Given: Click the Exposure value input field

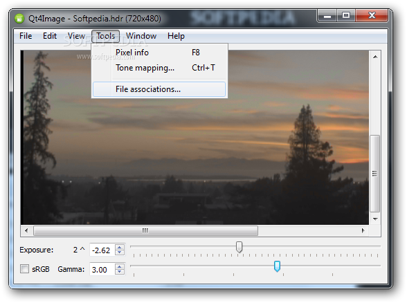Looking at the screenshot, I should (x=102, y=250).
